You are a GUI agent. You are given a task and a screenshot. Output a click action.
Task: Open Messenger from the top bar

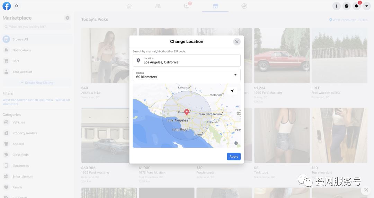tap(346, 6)
